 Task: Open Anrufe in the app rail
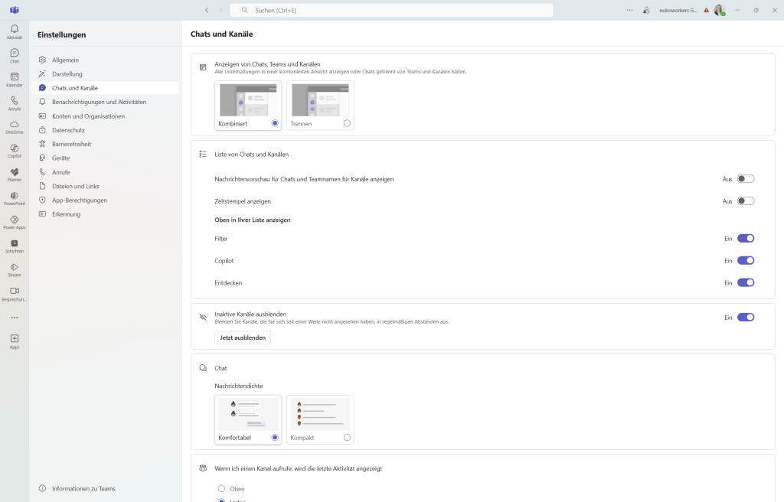[15, 103]
